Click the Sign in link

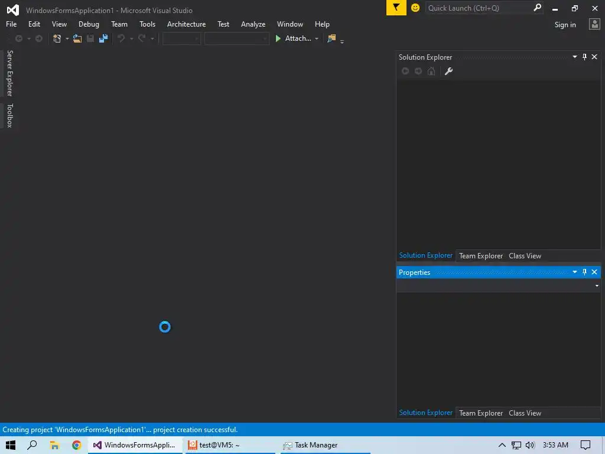click(x=565, y=25)
